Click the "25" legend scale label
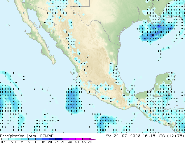185x143 pixels. (x=57, y=142)
